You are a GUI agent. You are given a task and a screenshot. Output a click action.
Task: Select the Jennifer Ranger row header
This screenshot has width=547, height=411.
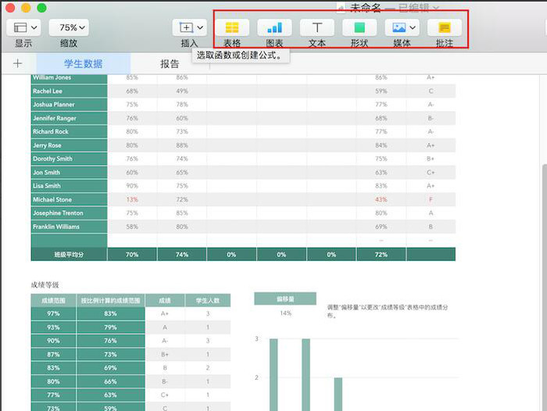69,118
